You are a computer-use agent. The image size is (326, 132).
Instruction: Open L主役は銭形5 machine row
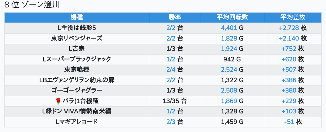coord(77,28)
